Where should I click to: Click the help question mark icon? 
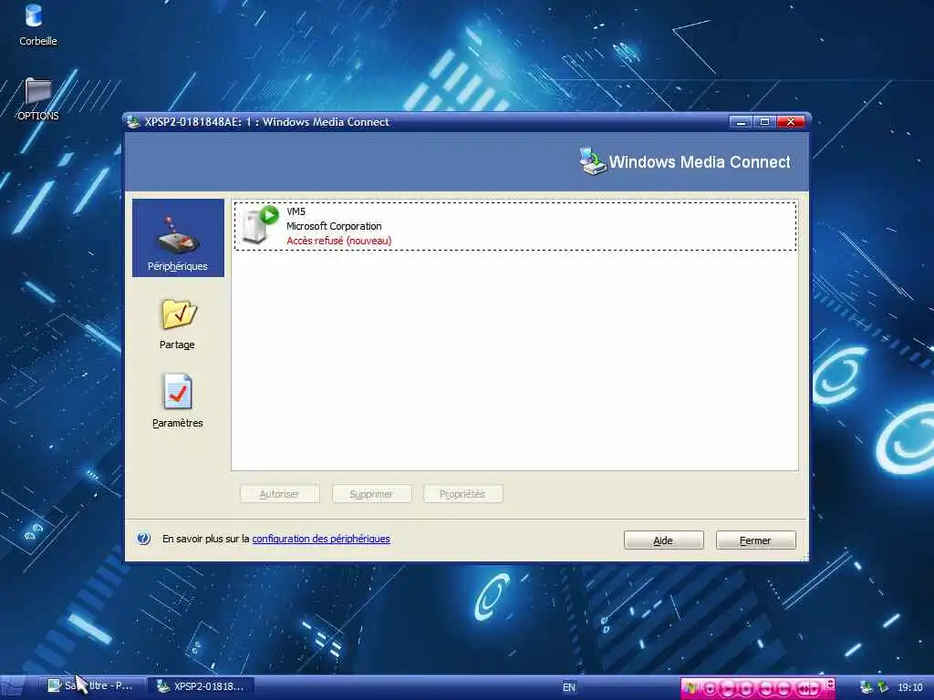click(x=143, y=539)
